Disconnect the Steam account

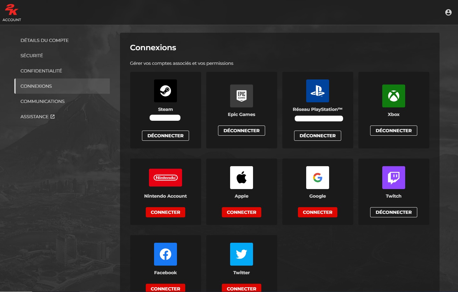pyautogui.click(x=165, y=135)
